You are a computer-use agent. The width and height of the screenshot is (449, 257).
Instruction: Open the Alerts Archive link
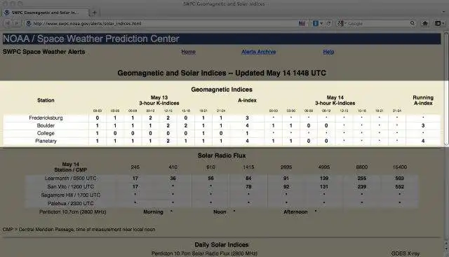(258, 52)
